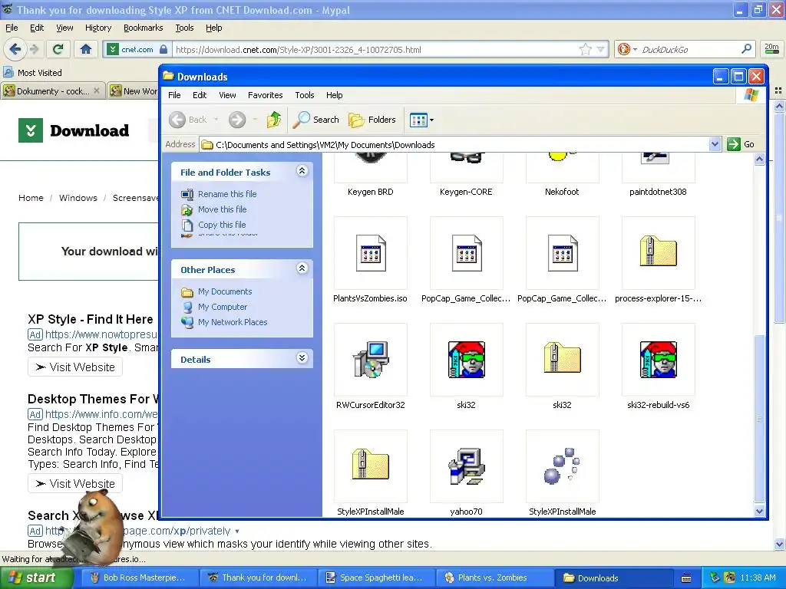The width and height of the screenshot is (786, 589).
Task: Open the search engine selector dropdown
Action: click(635, 50)
